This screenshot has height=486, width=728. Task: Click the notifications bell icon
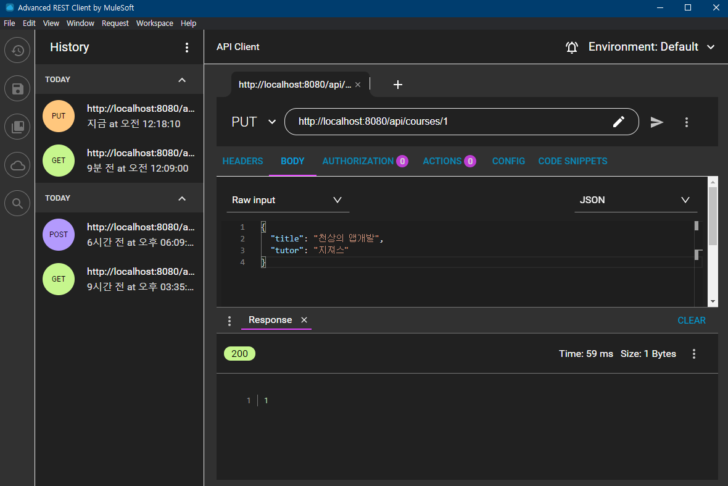click(x=571, y=47)
